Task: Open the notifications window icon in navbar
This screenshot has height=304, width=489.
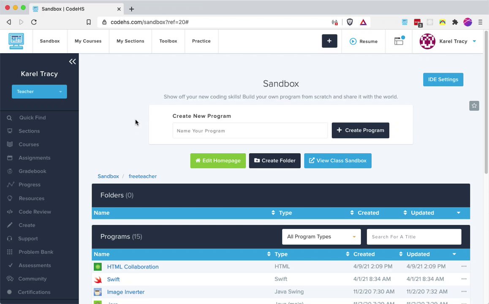Action: coord(399,41)
